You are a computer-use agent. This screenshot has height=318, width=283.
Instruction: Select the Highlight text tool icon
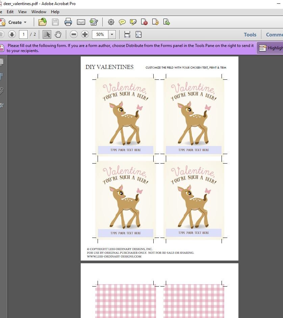click(x=133, y=22)
